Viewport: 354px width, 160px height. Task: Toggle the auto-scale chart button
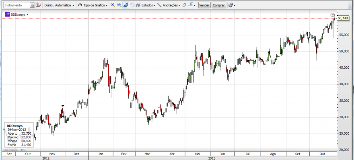(x=126, y=5)
